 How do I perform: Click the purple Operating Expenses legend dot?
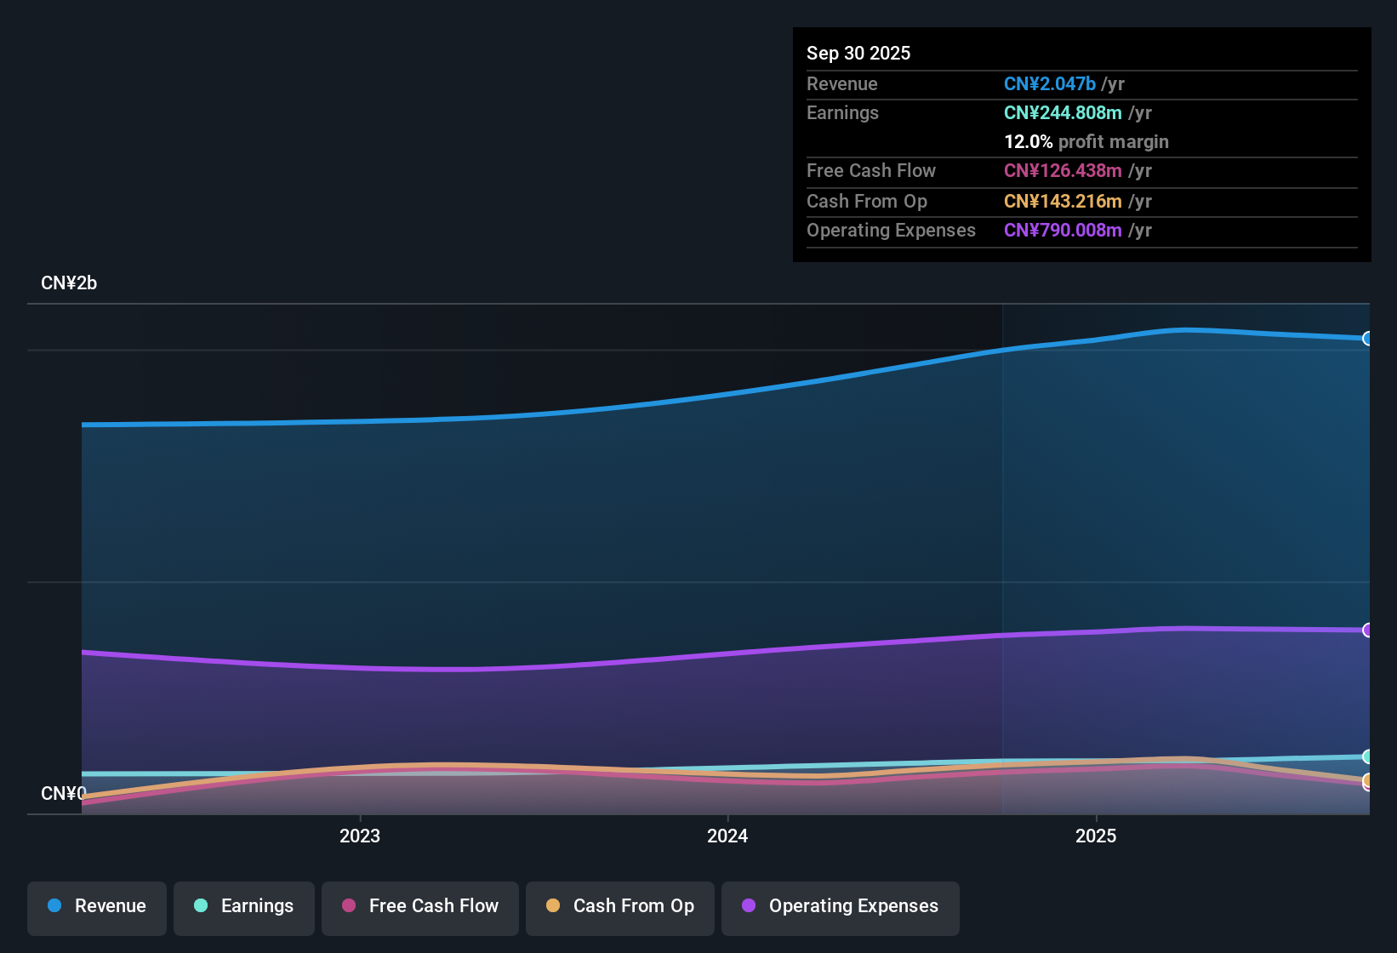pyautogui.click(x=749, y=906)
